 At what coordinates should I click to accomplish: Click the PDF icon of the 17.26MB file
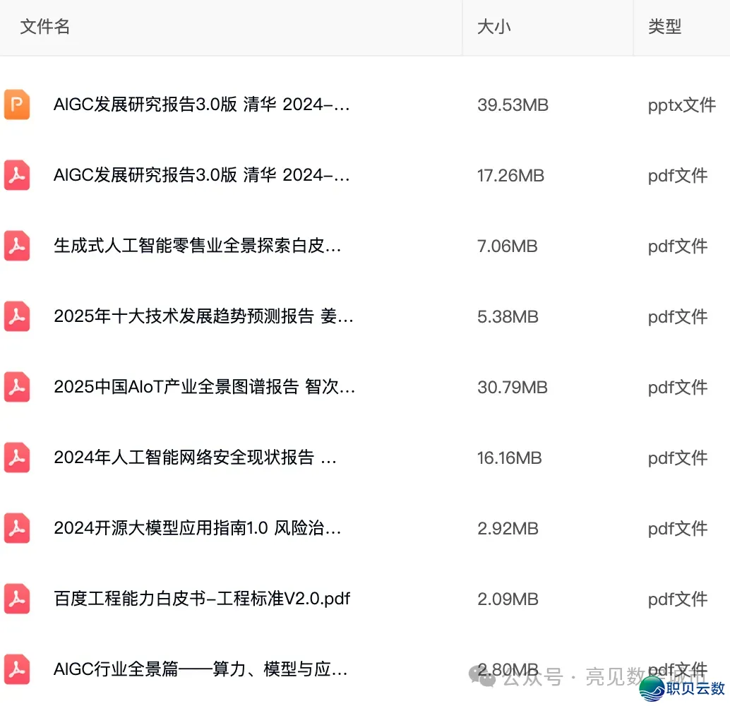coord(17,175)
